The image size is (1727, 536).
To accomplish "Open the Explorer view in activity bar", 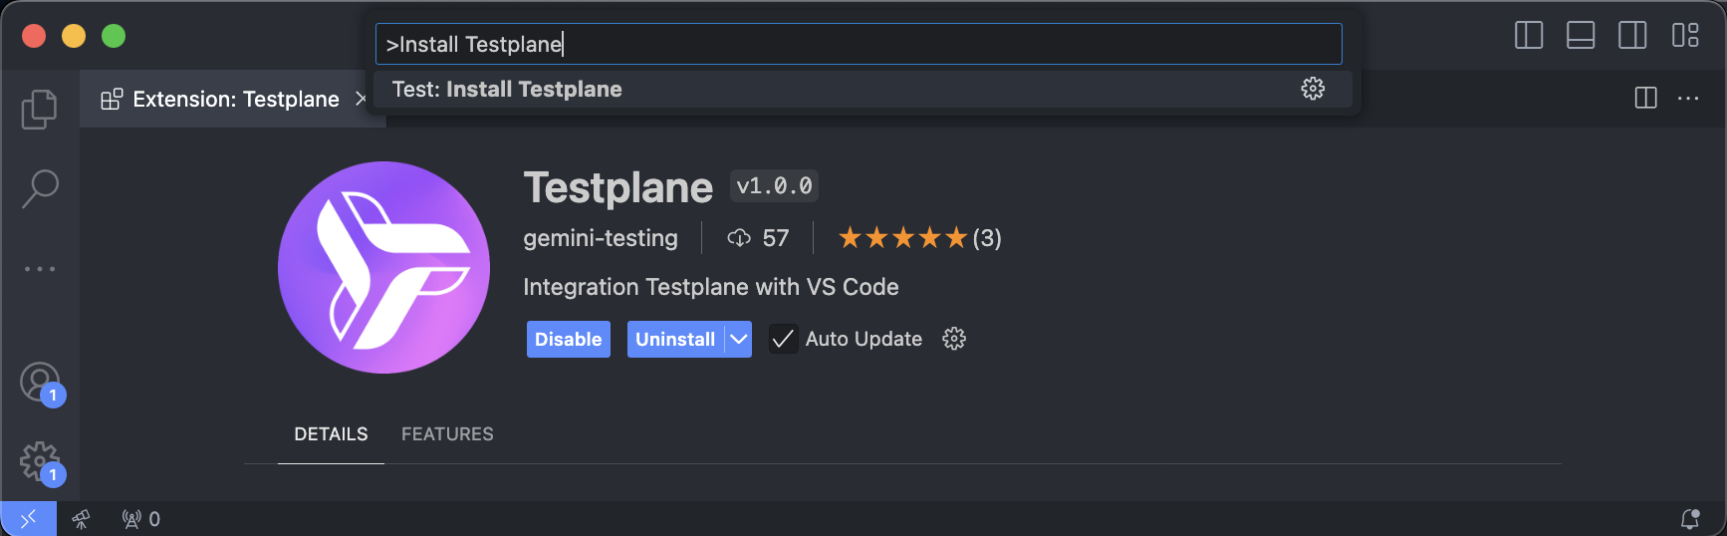I will click(39, 109).
